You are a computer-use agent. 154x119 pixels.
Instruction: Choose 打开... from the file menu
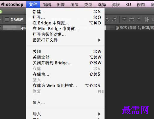[65, 17]
